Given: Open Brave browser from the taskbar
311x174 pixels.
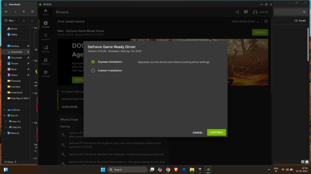Looking at the screenshot, I should coord(176,170).
